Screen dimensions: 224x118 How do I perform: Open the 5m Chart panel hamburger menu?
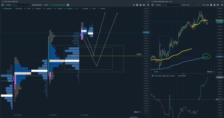(152, 2)
